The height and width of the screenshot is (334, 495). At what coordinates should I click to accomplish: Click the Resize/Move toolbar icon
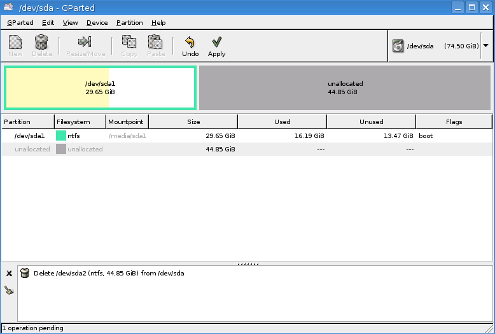[85, 42]
